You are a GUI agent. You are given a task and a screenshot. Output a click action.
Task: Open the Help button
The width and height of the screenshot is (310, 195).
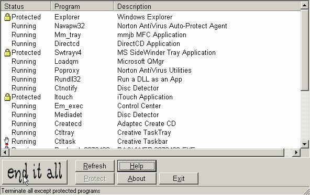(x=137, y=166)
